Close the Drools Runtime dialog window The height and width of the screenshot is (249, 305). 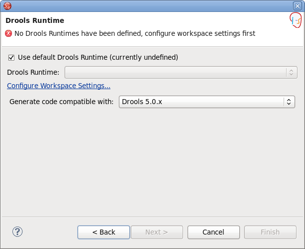click(298, 6)
